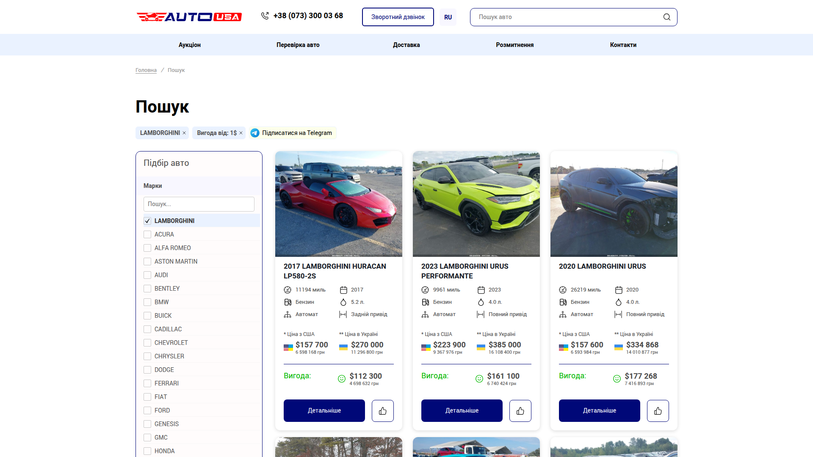Open the red Huracan photo
The width and height of the screenshot is (813, 457).
point(339,204)
